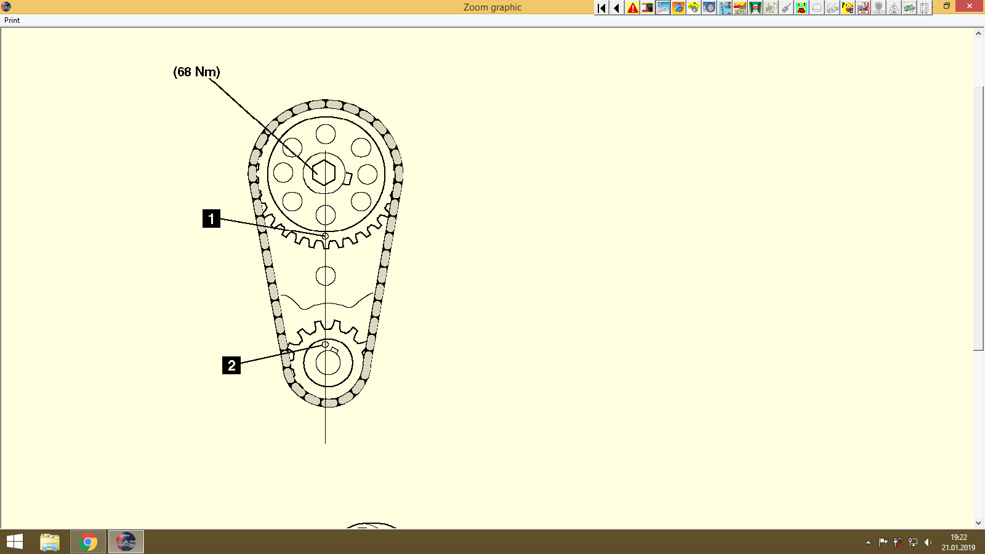
Task: Select the red telephone module icon
Action: point(802,8)
